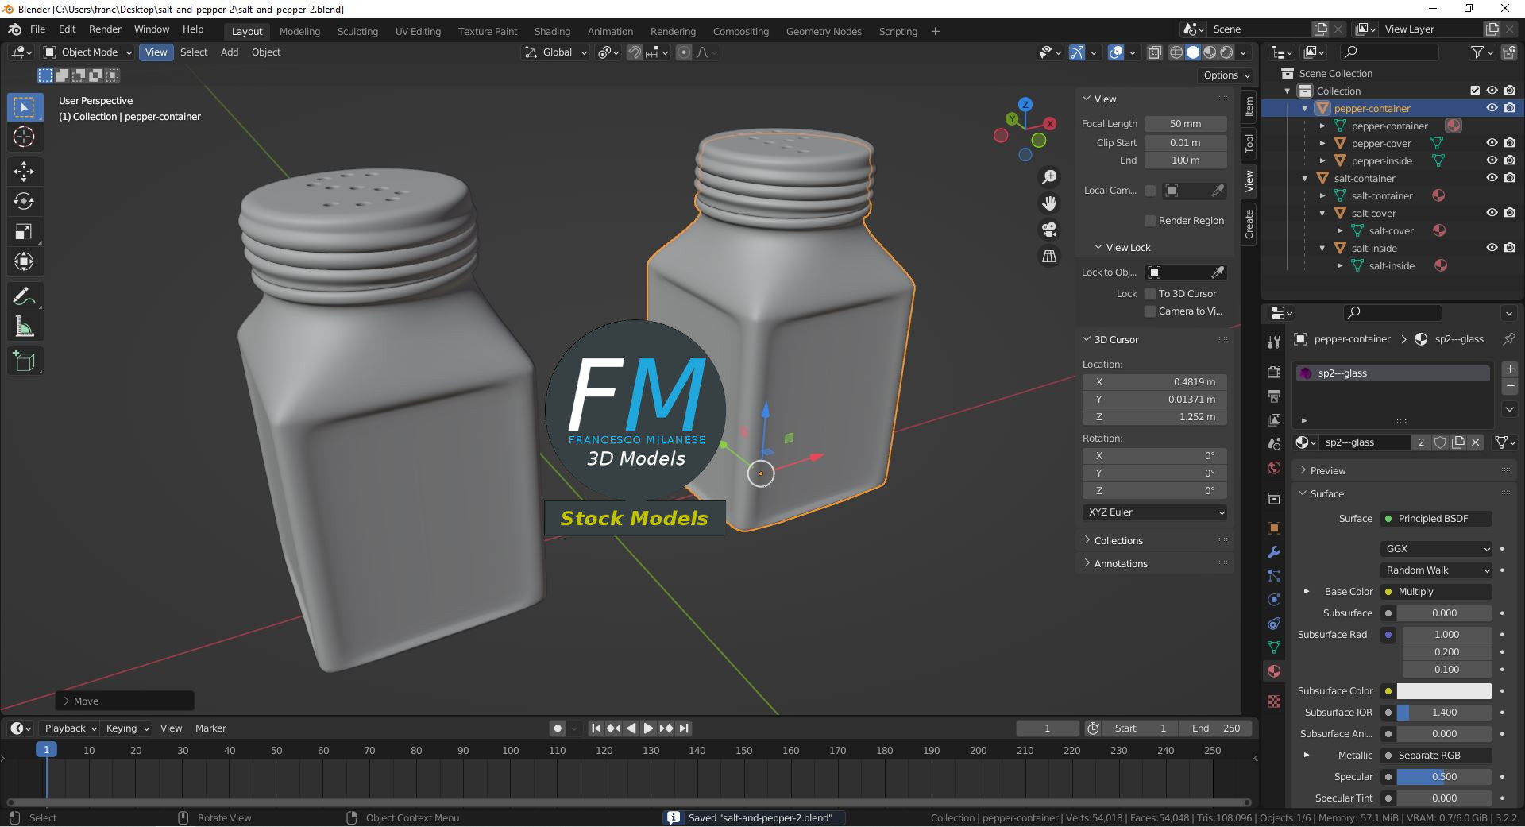Screen dimensions: 1525x827
Task: Open the GGX distribution dropdown
Action: tap(1438, 549)
